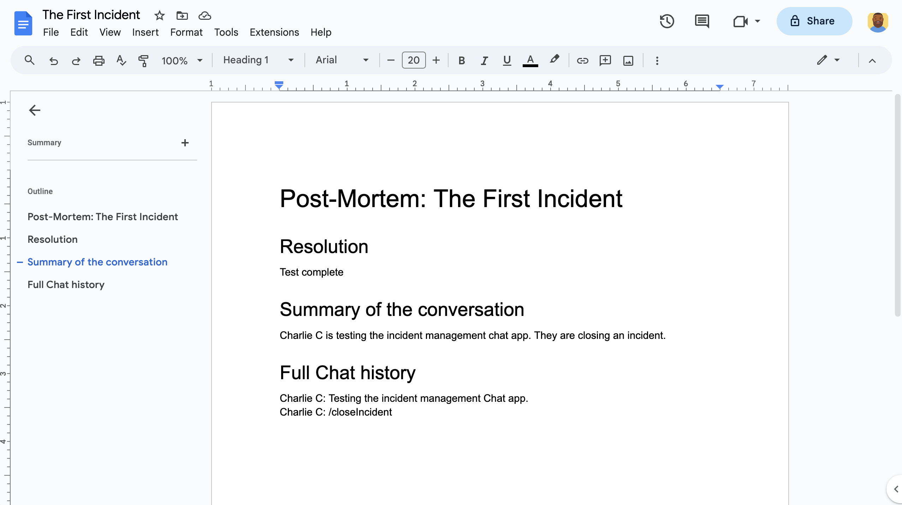902x505 pixels.
Task: Open the Format menu
Action: click(x=186, y=32)
